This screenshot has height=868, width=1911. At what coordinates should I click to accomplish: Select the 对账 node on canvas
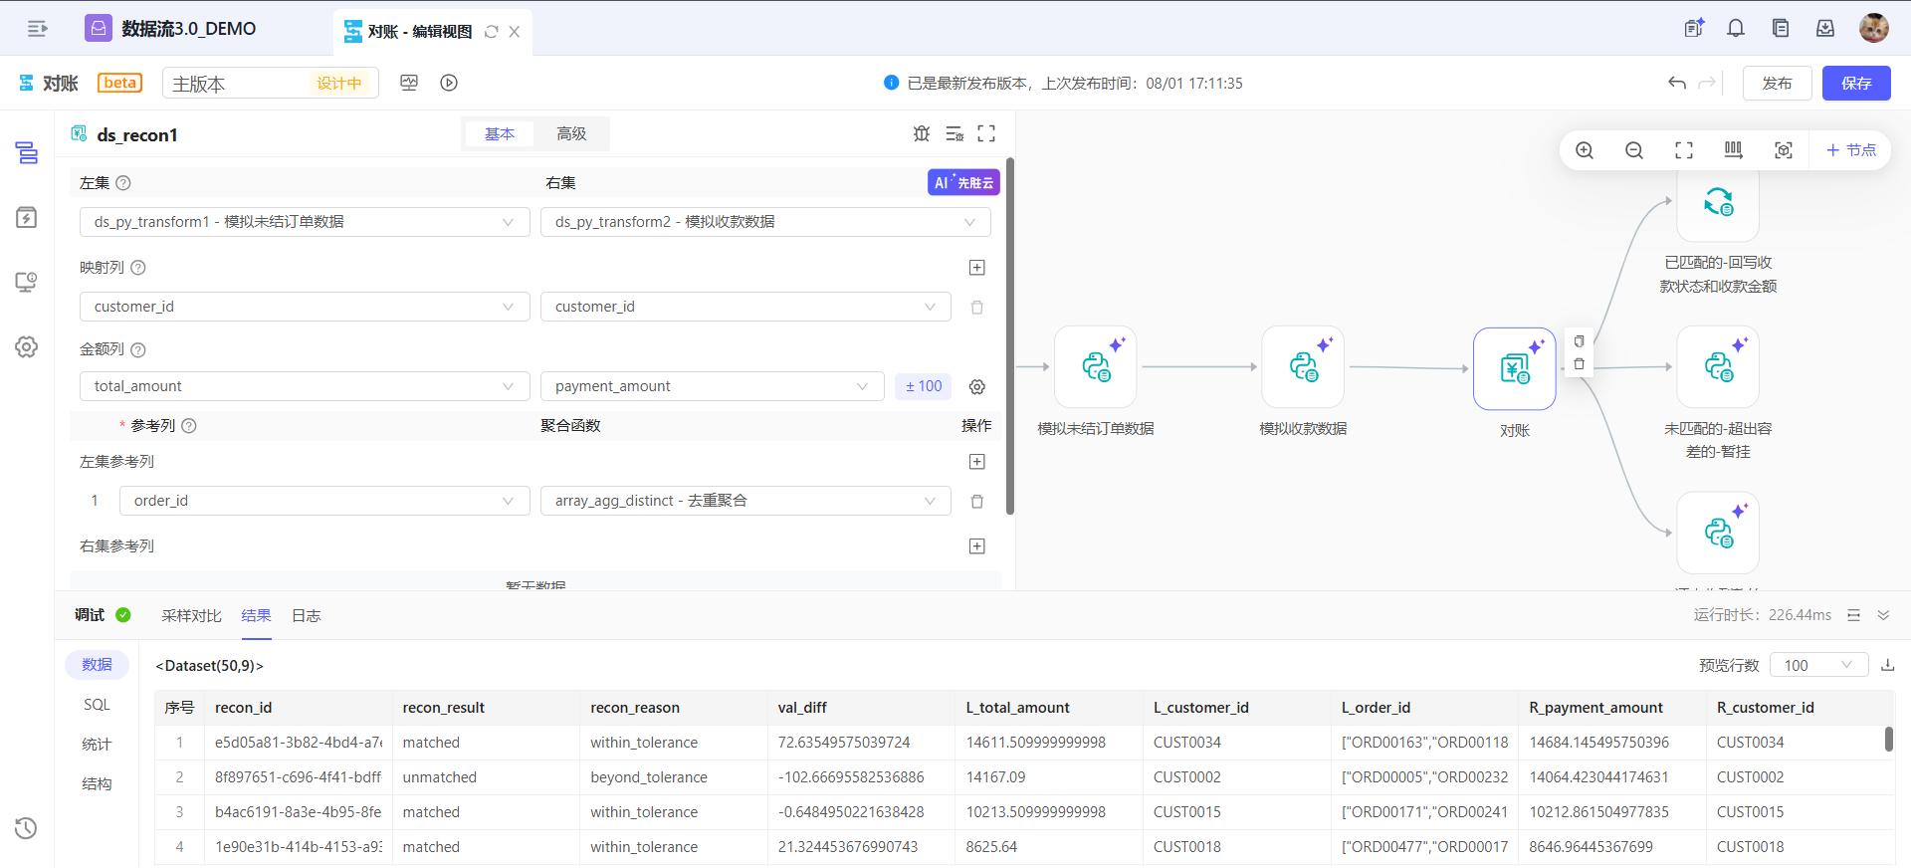pos(1514,369)
